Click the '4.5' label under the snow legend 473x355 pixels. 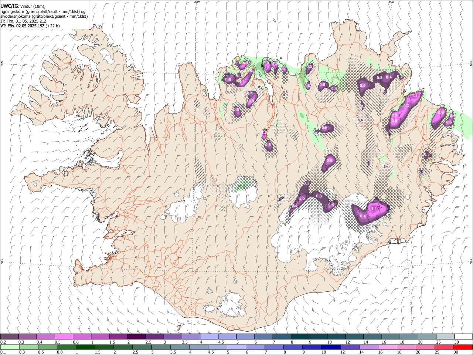tap(221, 342)
